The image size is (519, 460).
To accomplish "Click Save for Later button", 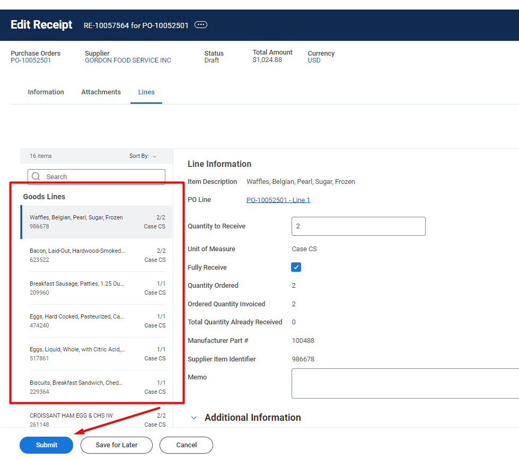I will pos(117,445).
